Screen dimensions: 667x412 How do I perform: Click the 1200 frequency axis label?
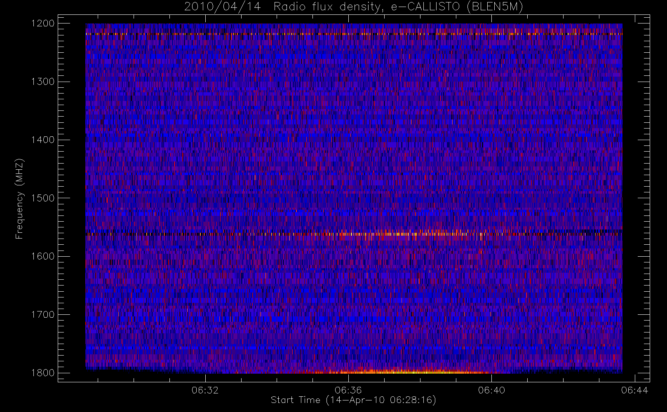point(43,23)
